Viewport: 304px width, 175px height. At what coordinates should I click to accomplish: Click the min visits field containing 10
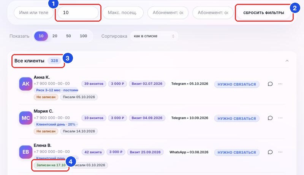click(78, 13)
